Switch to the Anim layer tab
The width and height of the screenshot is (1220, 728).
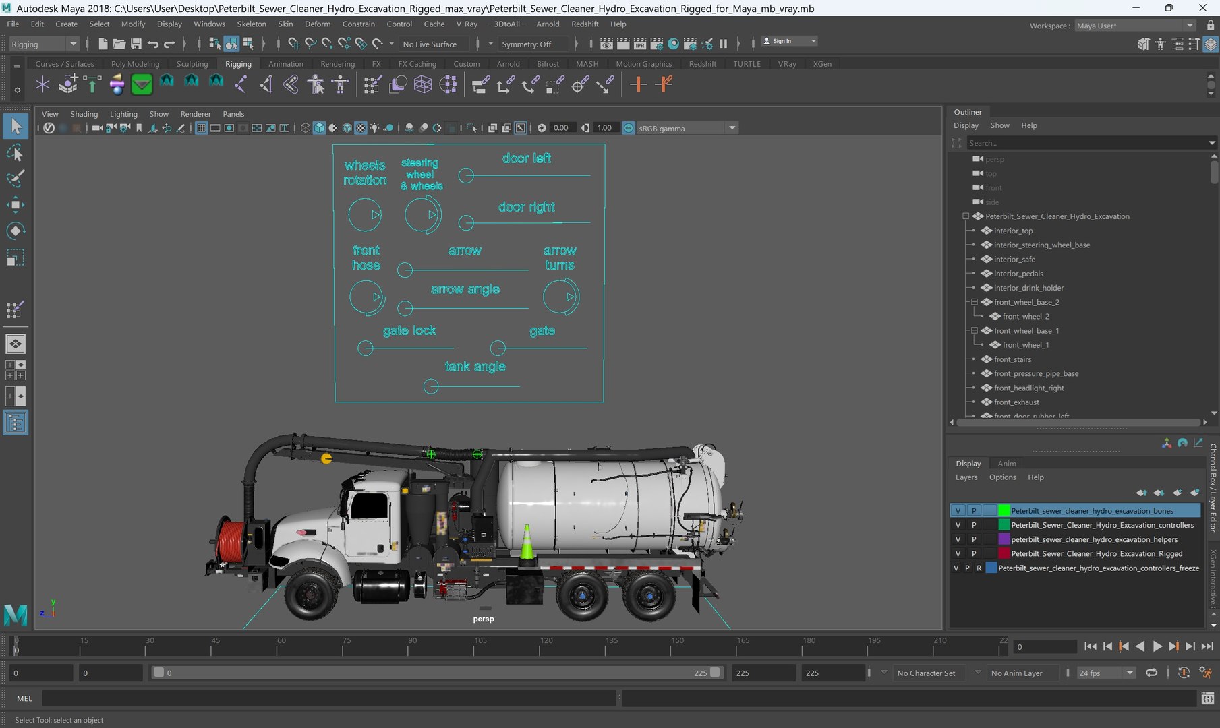point(1006,464)
